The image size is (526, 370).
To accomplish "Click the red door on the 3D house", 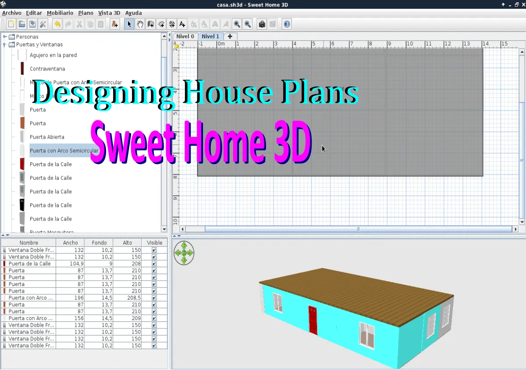I will [x=313, y=320].
